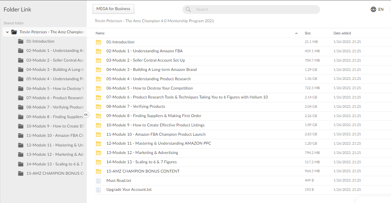
Task: Open the Must Read.txt file name
Action: point(119,180)
